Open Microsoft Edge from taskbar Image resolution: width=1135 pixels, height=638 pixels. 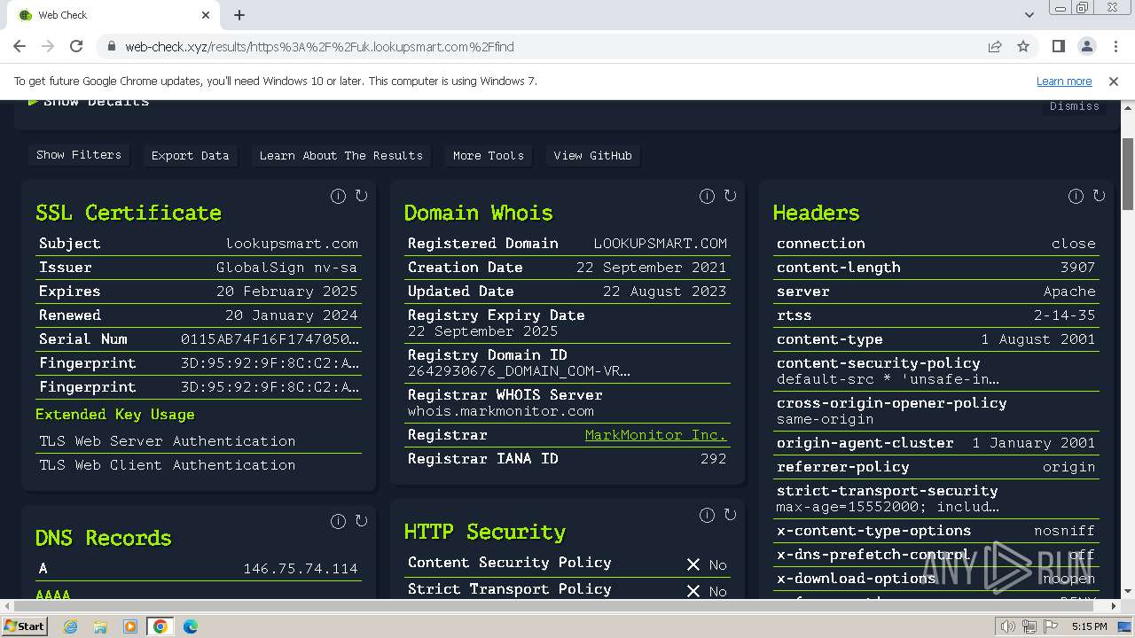[x=190, y=626]
